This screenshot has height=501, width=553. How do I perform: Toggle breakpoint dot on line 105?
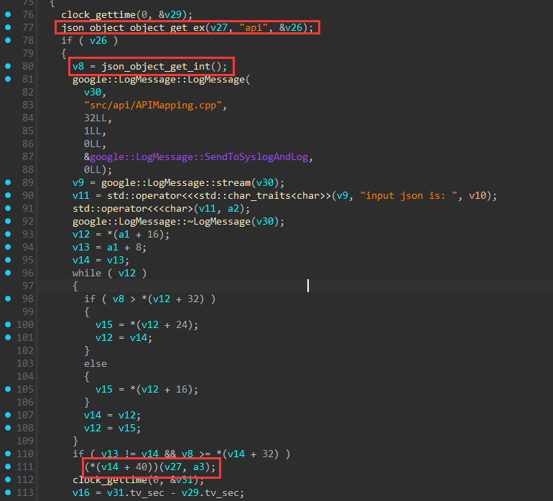[8, 389]
